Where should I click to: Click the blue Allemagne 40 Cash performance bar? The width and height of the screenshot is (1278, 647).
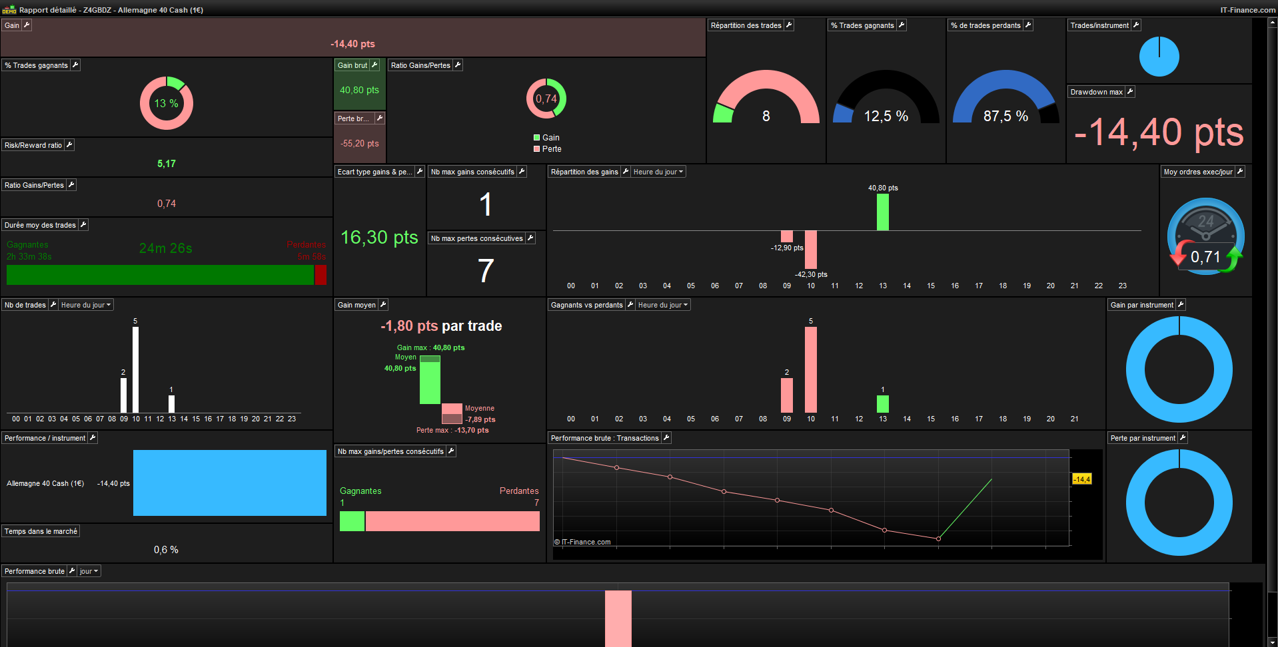[x=230, y=483]
